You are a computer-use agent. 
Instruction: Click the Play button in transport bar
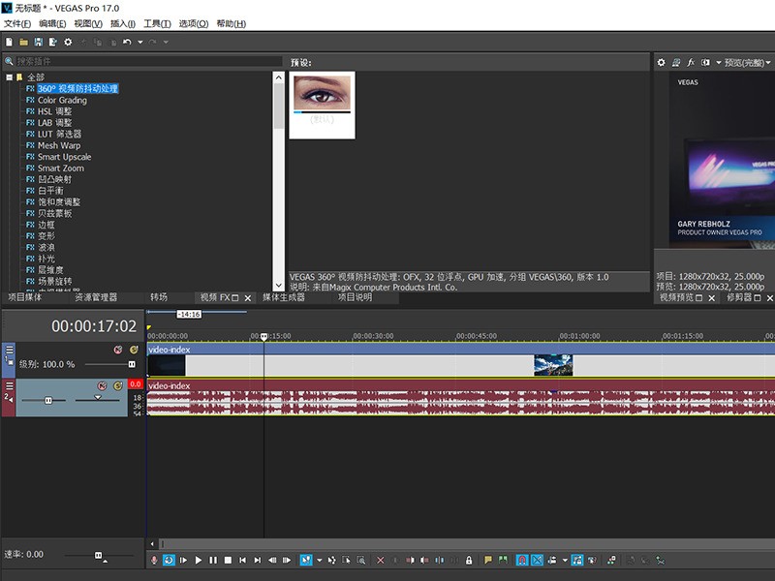199,560
